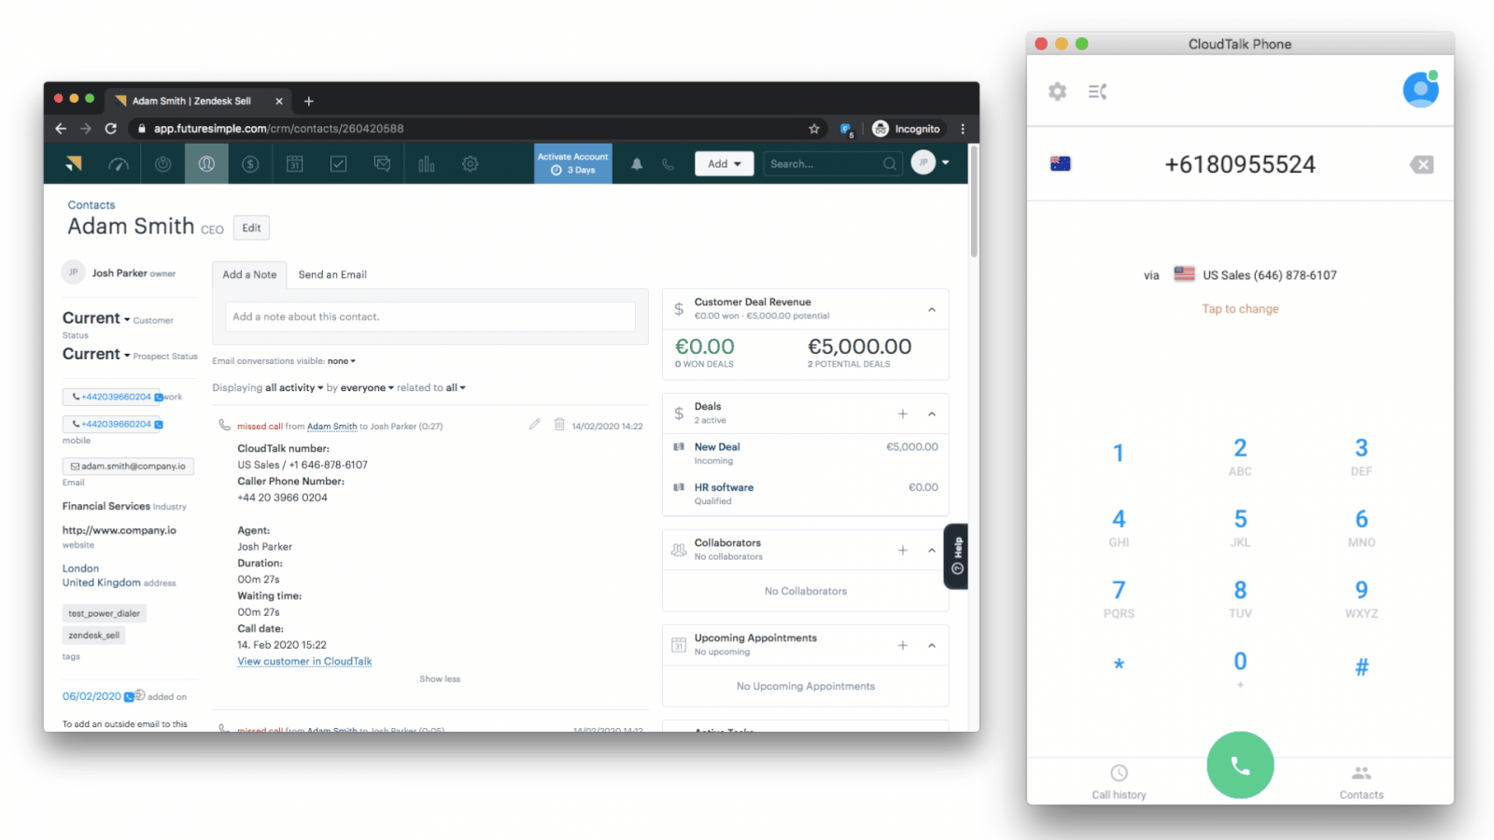Open Contacts tab in CloudTalk Phone
1494x840 pixels.
tap(1361, 781)
